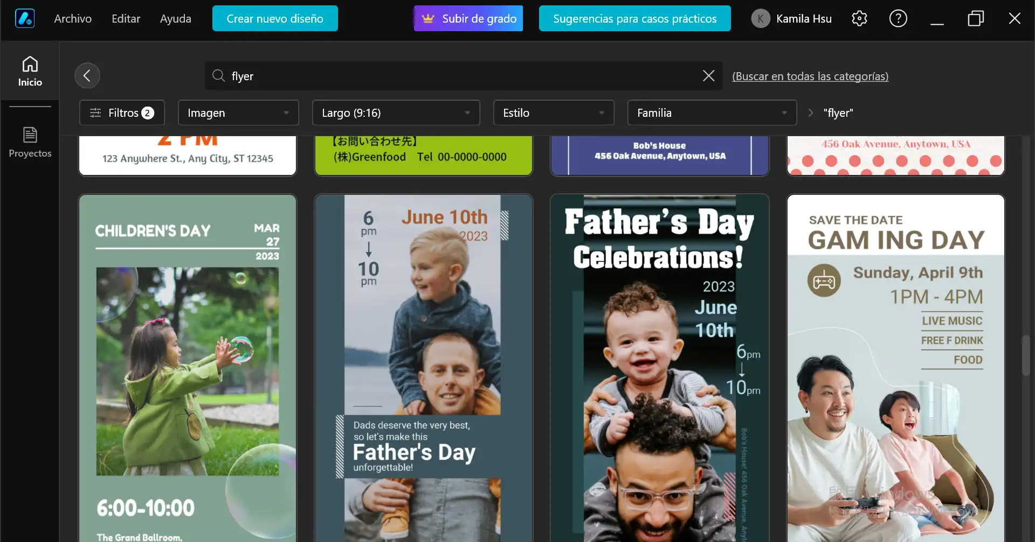Viewport: 1035px width, 542px height.
Task: Click the breadcrumb chevron before "flyer"
Action: point(810,113)
